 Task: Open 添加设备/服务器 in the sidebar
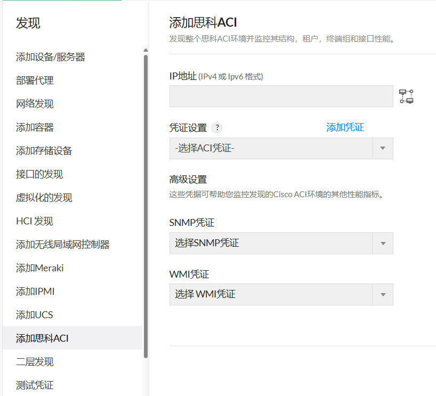51,57
